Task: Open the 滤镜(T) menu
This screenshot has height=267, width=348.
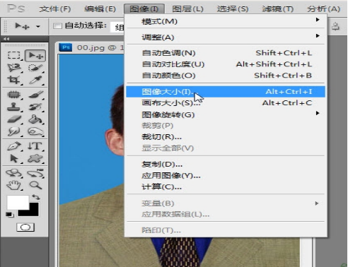Action: pos(278,9)
